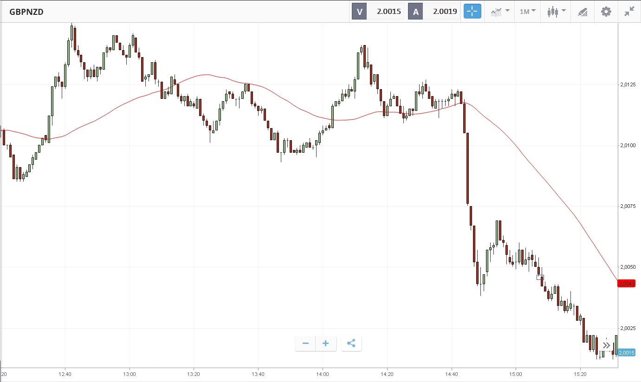The image size is (641, 382).
Task: Click the 2.0015 sell price value
Action: [388, 12]
